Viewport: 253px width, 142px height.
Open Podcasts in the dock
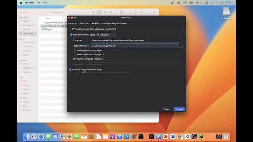(112, 136)
